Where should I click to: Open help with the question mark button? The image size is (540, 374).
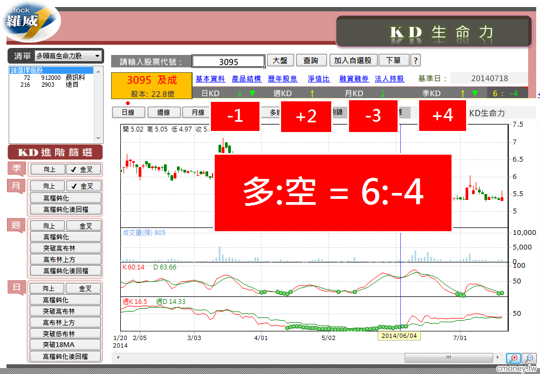pyautogui.click(x=416, y=60)
